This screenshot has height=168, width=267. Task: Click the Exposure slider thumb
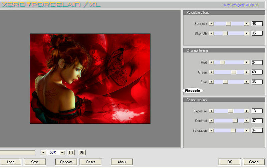[231, 111]
